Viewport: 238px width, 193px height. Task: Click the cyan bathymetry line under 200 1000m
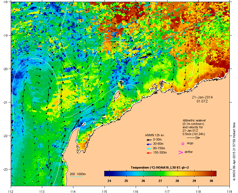click(76, 177)
